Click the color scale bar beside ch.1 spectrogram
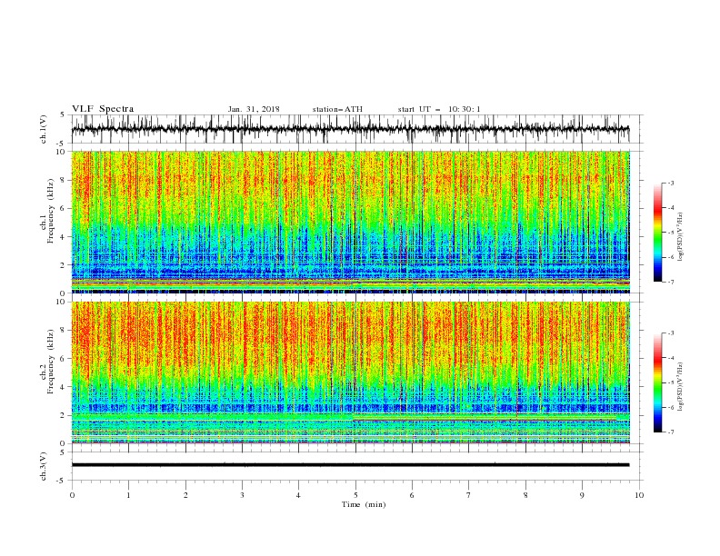The image size is (720, 556). click(x=658, y=233)
